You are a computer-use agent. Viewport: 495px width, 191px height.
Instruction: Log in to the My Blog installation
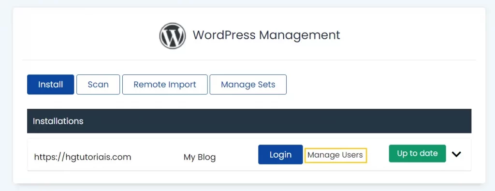[280, 154]
